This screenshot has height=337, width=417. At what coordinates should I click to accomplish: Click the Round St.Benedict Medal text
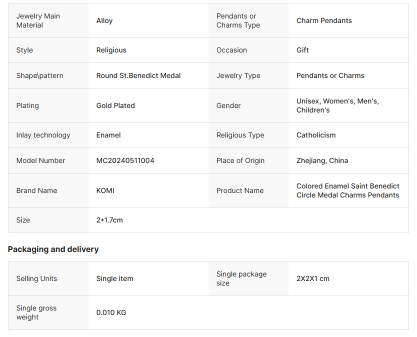[138, 75]
